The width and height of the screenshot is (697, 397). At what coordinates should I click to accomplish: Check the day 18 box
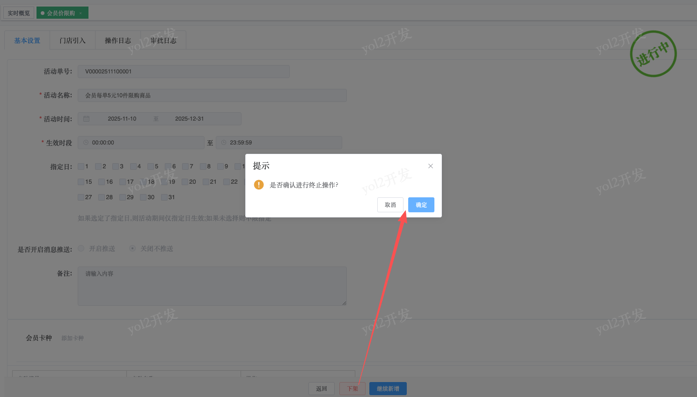click(x=143, y=182)
